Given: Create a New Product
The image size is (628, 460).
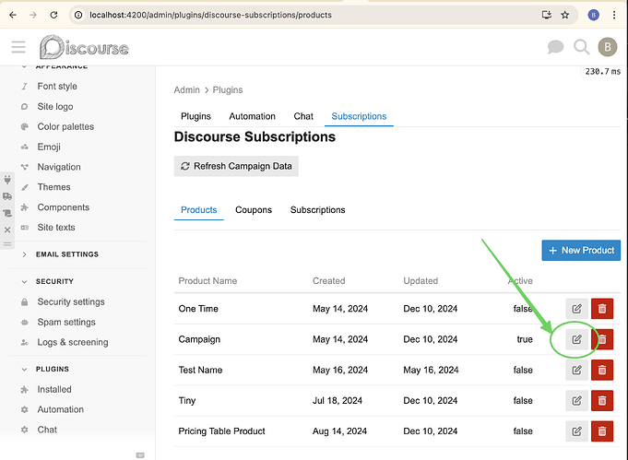Looking at the screenshot, I should [x=581, y=251].
